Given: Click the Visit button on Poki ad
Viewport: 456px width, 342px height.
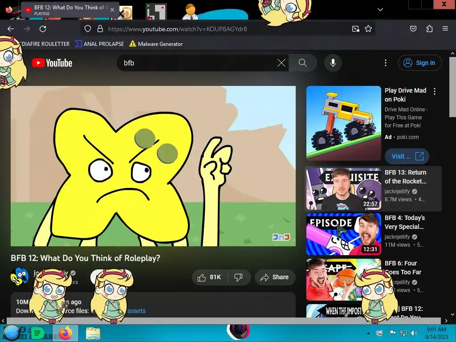Looking at the screenshot, I should point(407,156).
